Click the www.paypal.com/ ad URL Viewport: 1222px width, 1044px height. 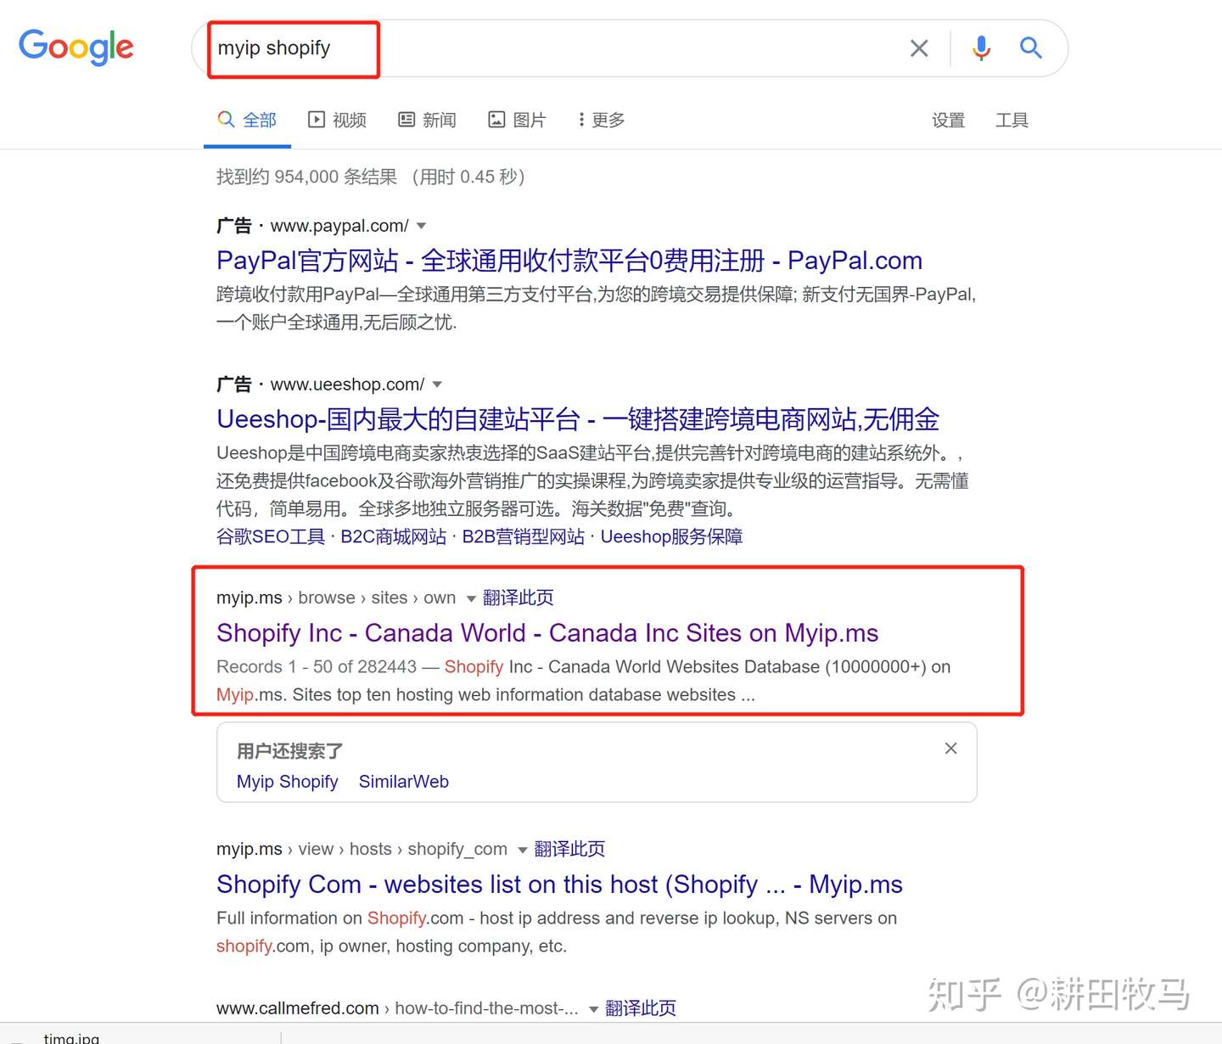[x=339, y=226]
